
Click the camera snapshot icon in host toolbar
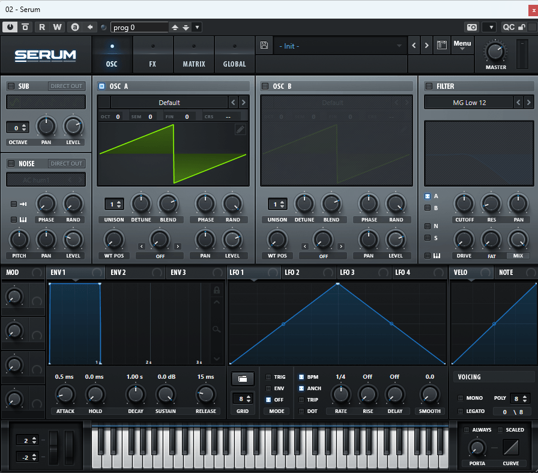(x=472, y=27)
